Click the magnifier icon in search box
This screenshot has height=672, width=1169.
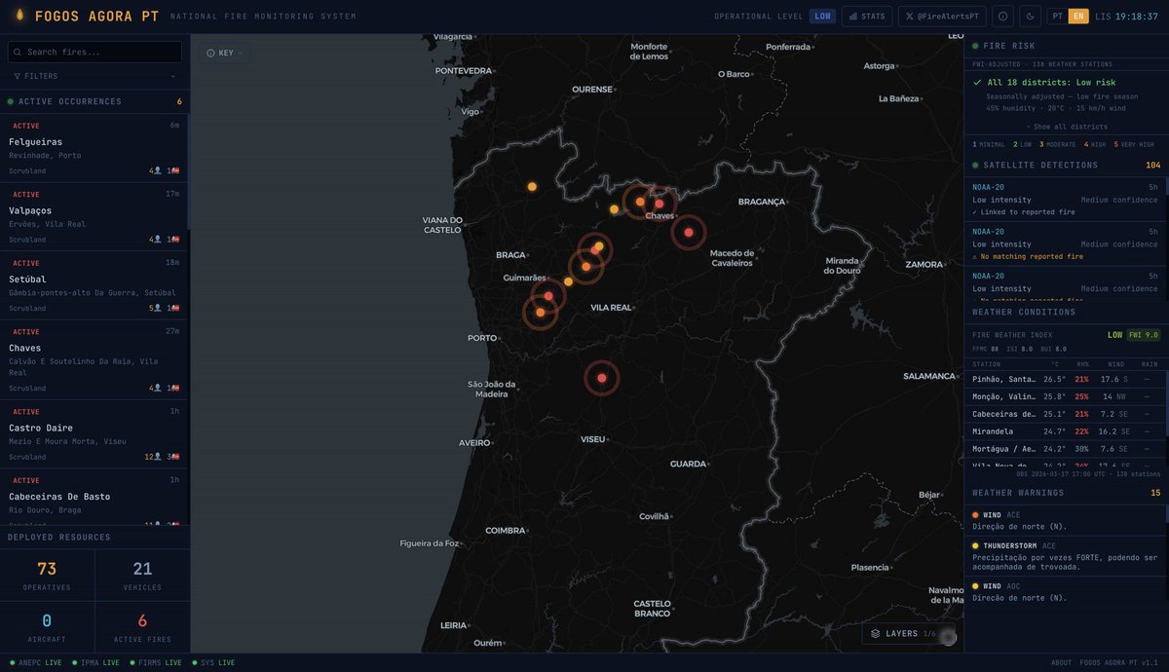click(19, 52)
